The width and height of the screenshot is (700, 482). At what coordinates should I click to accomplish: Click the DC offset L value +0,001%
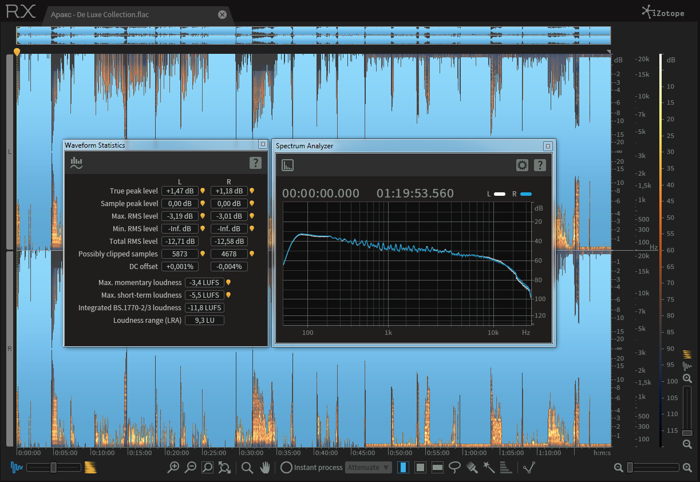coord(180,267)
